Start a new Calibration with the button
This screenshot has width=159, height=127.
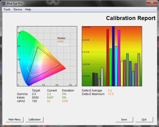35,120
